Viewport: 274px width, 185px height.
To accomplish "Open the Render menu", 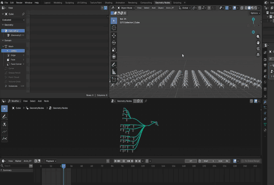I will pos(19,3).
